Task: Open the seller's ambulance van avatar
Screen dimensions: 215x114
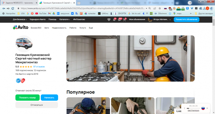Action: click(x=24, y=44)
